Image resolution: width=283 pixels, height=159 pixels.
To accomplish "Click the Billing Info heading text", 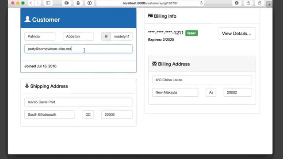I will click(x=165, y=16).
